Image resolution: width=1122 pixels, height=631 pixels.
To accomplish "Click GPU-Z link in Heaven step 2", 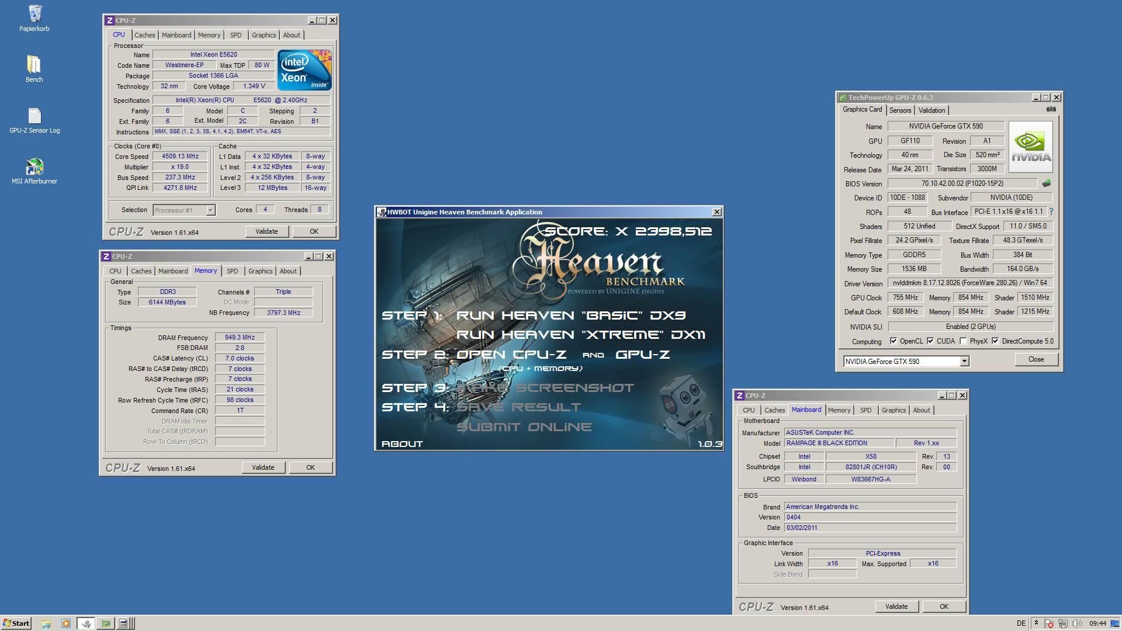I will (642, 355).
